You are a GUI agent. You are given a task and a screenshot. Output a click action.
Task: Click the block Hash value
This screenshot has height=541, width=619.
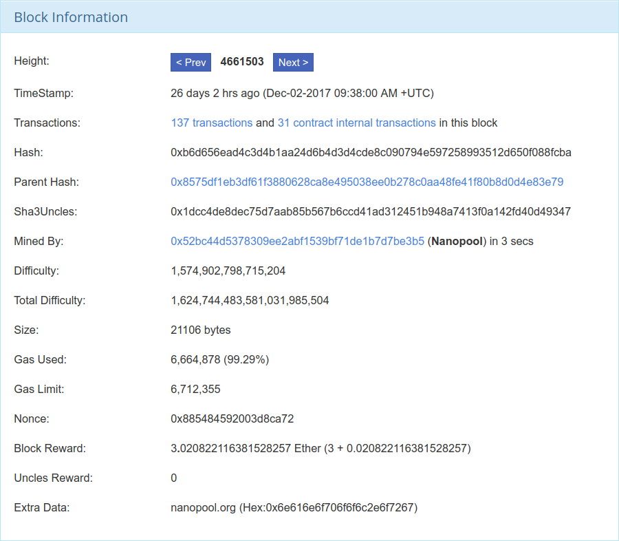coord(371,152)
